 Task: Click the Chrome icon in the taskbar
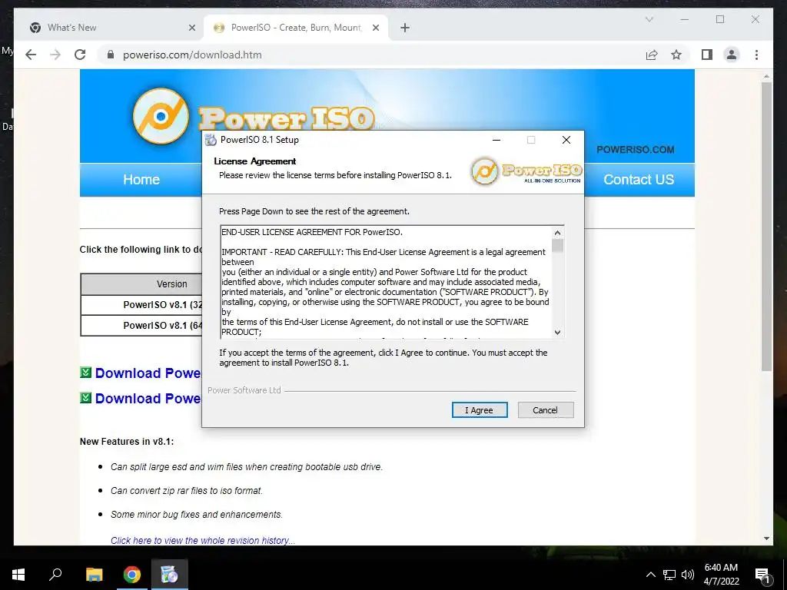(x=132, y=575)
